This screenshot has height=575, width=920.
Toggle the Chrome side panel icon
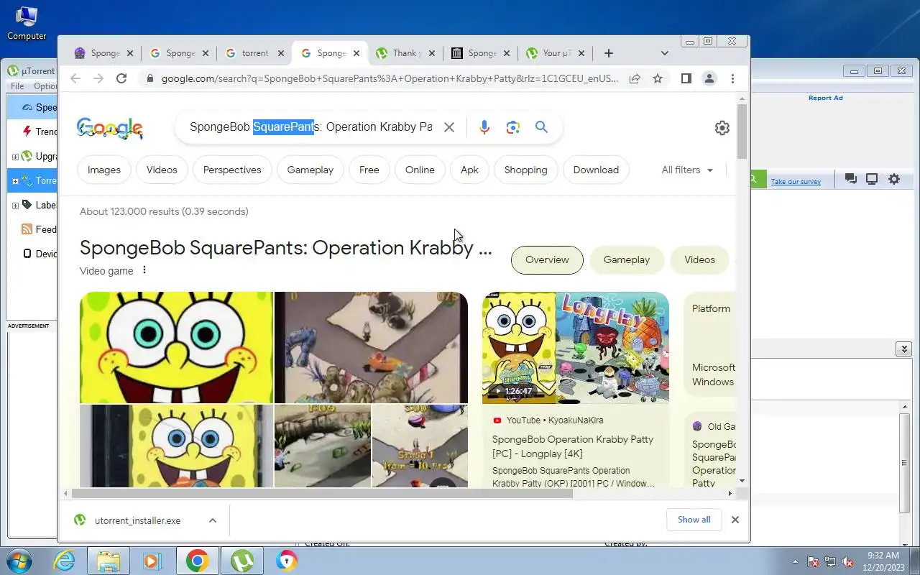[x=686, y=78]
